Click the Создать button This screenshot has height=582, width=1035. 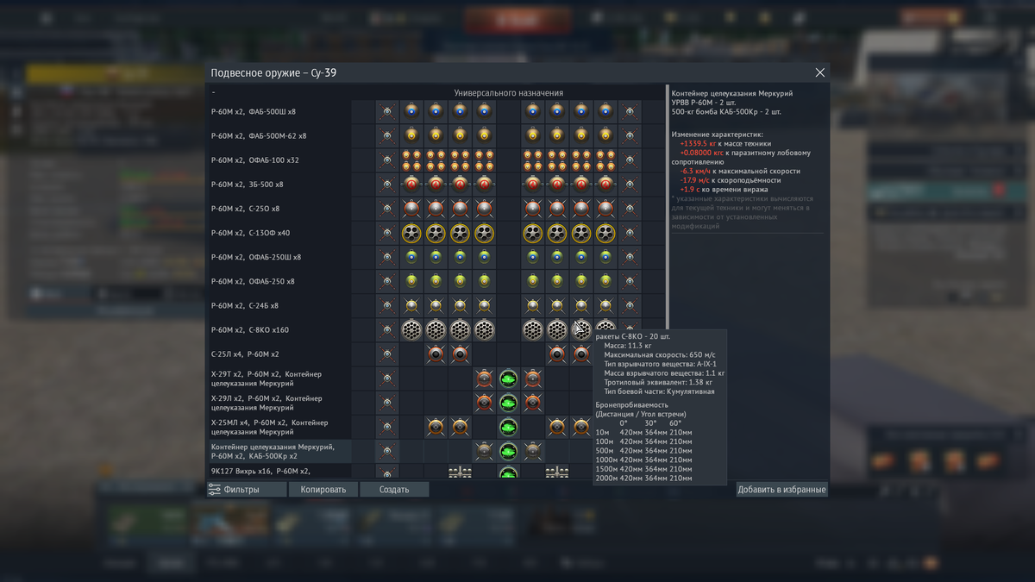pos(394,489)
